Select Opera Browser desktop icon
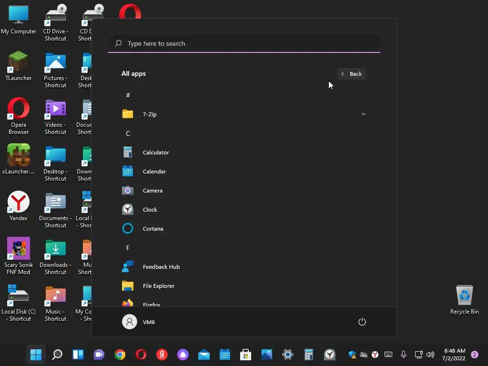Screen dimensions: 488x366 point(19,116)
